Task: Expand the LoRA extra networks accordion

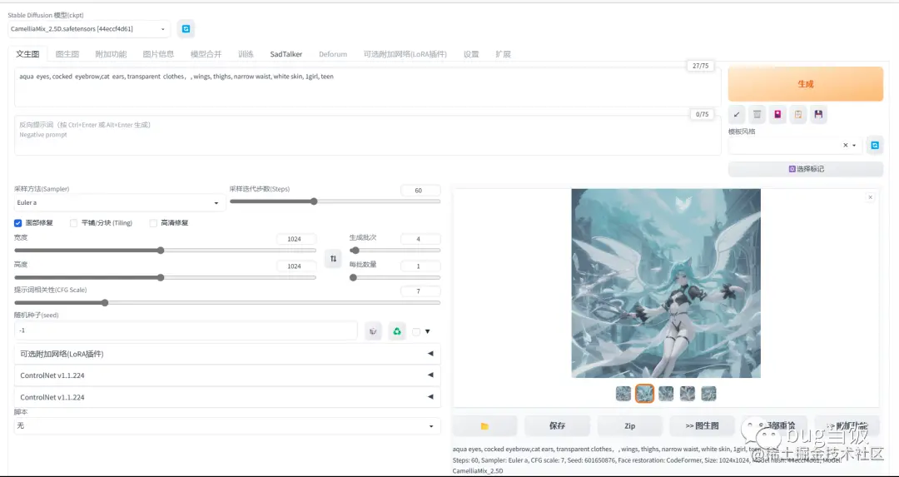Action: click(227, 354)
